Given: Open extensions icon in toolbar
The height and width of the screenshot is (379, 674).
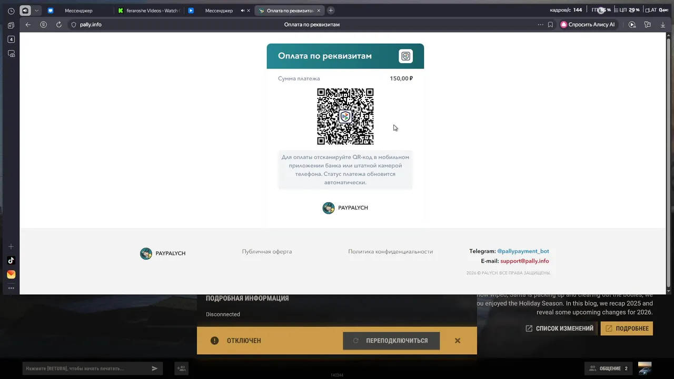Looking at the screenshot, I should pos(648,25).
